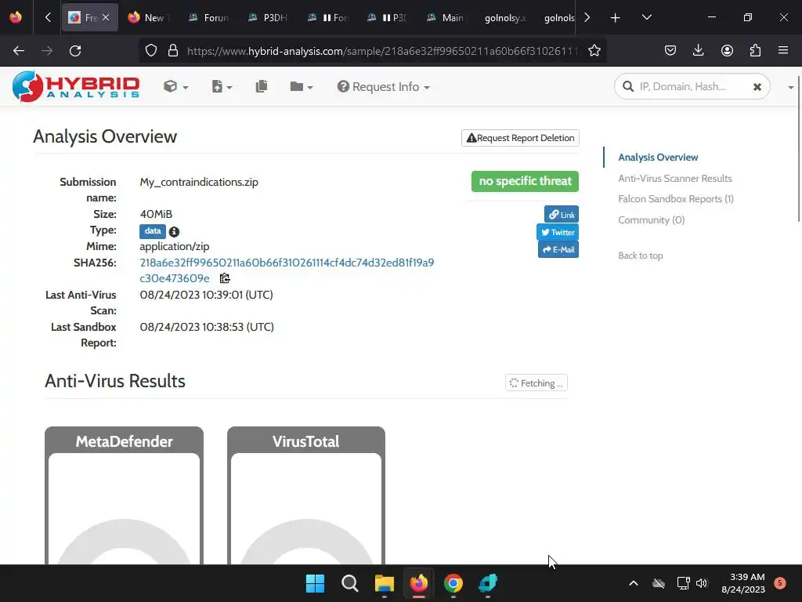
Task: Jump to Anti-Virus Scanner Results section
Action: [674, 178]
